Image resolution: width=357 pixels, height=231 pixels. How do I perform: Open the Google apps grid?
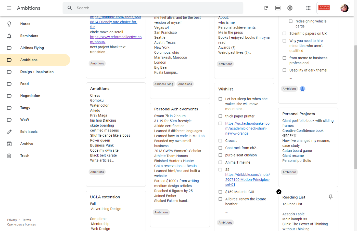[x=308, y=8]
